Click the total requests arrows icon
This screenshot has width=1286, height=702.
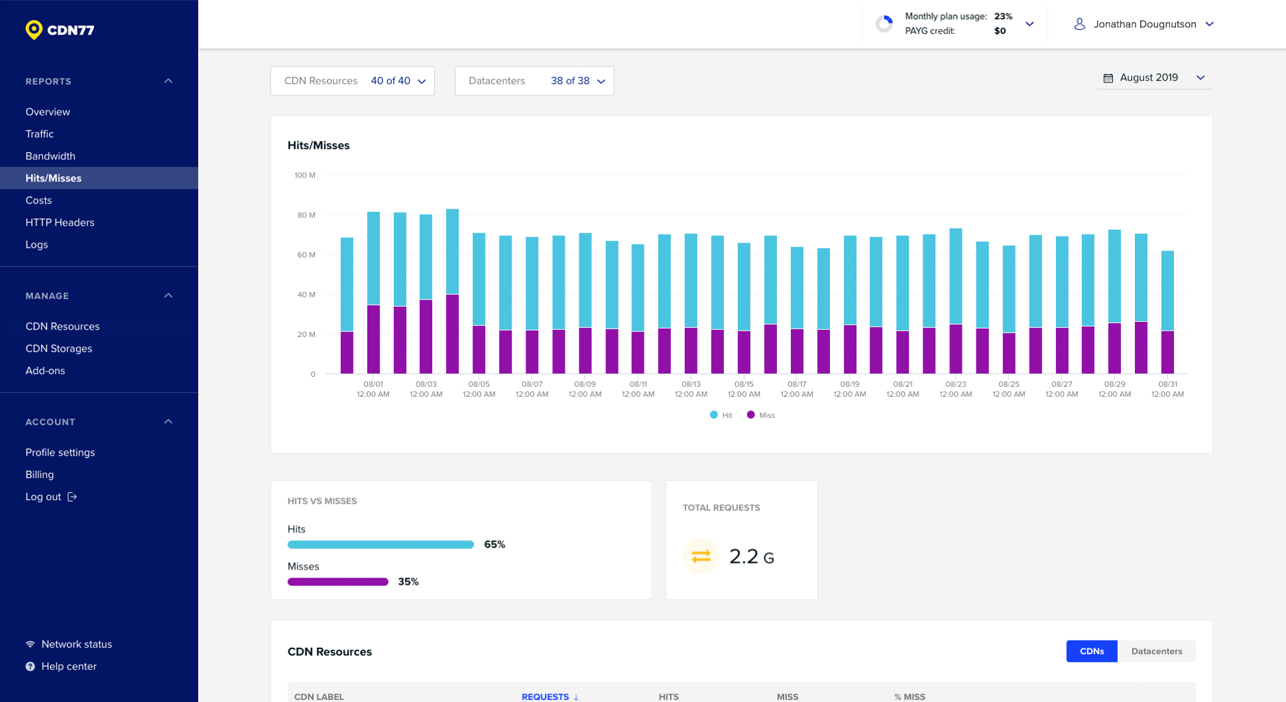pos(701,556)
